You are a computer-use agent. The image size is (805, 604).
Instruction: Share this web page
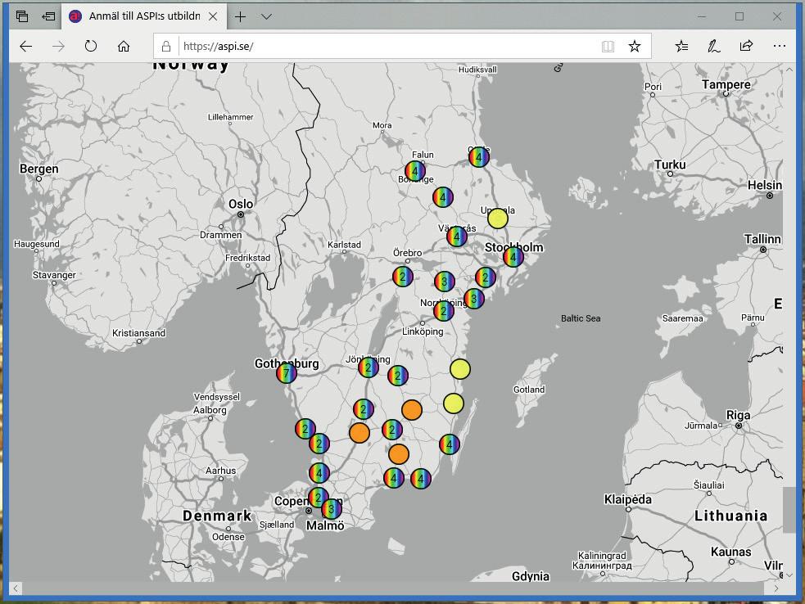(x=746, y=46)
